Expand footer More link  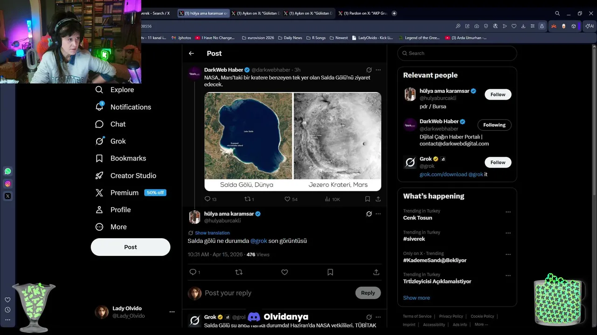[x=481, y=324]
